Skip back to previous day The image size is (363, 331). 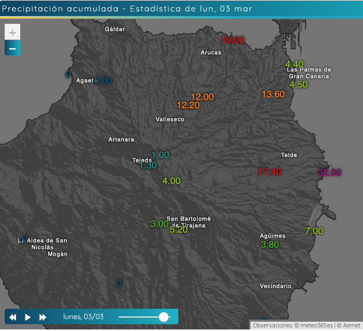[13, 317]
